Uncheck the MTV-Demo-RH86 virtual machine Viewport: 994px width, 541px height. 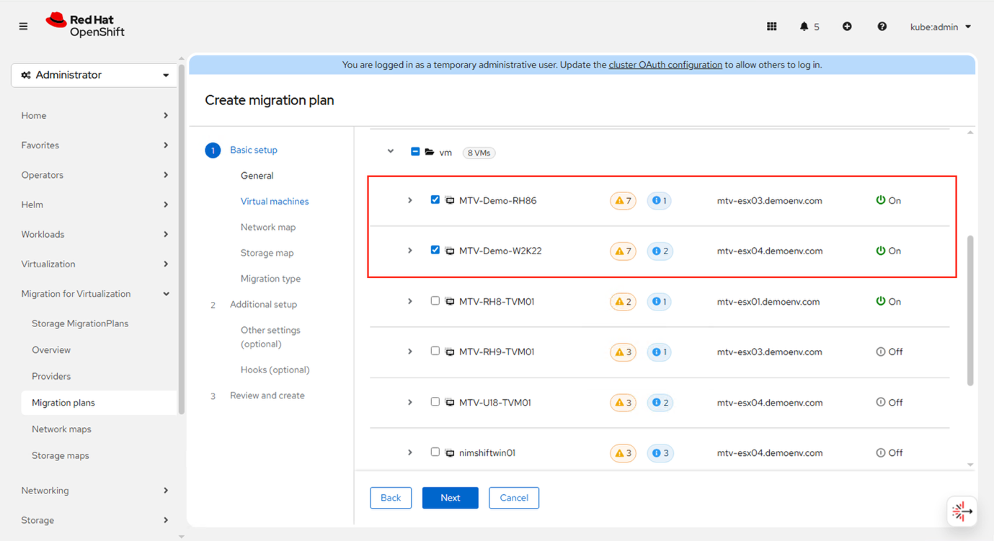435,200
